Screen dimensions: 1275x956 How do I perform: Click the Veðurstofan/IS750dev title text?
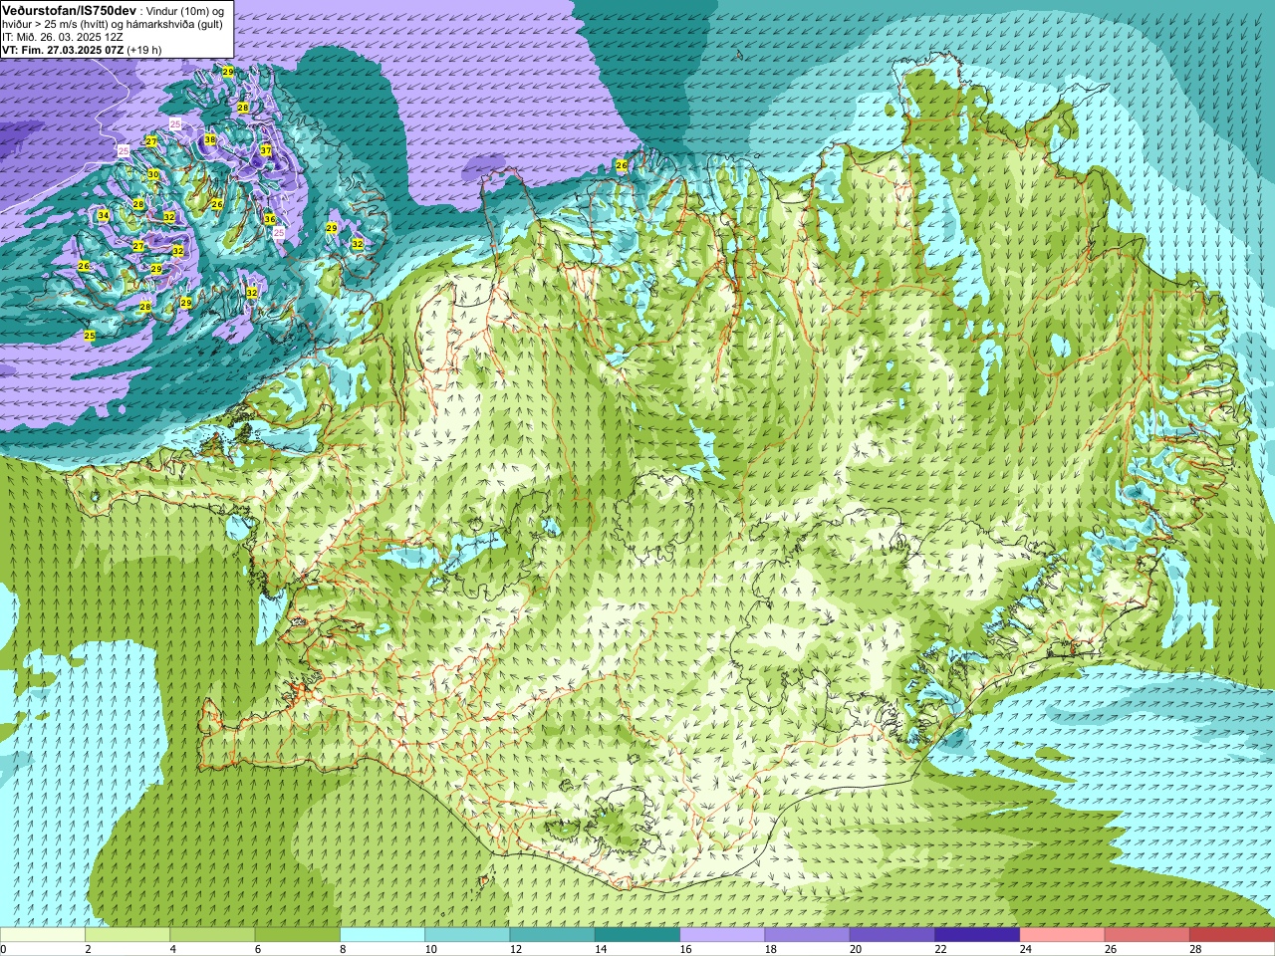[69, 9]
